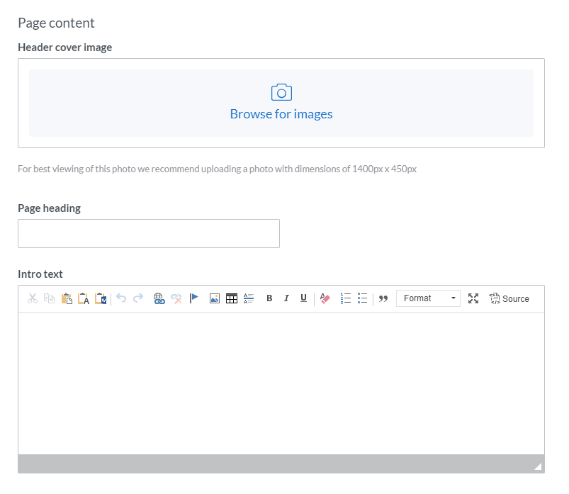Insert an anchor with the flag icon
The image size is (569, 494).
[x=193, y=298]
